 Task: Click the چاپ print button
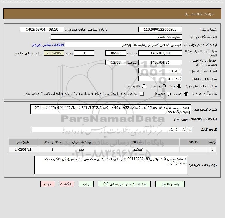tap(86, 184)
